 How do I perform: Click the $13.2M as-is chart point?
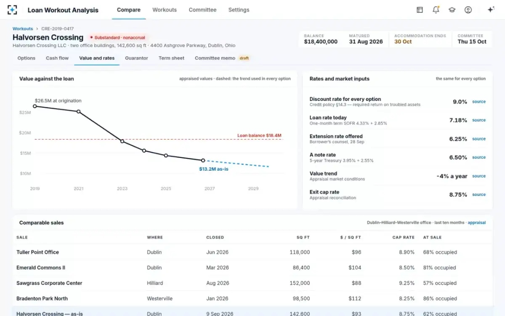pos(203,161)
